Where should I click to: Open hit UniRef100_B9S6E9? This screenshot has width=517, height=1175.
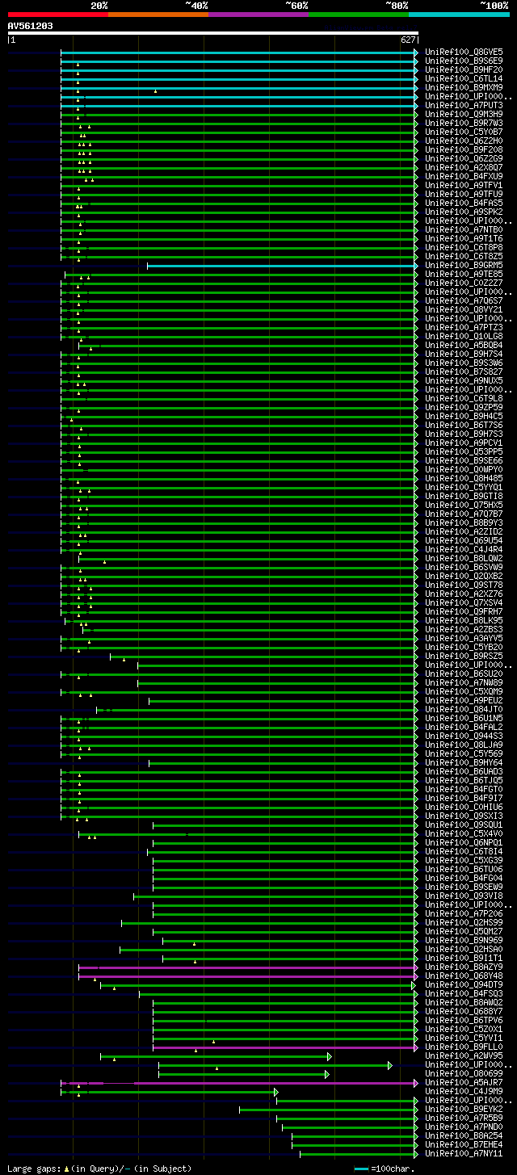pos(464,61)
